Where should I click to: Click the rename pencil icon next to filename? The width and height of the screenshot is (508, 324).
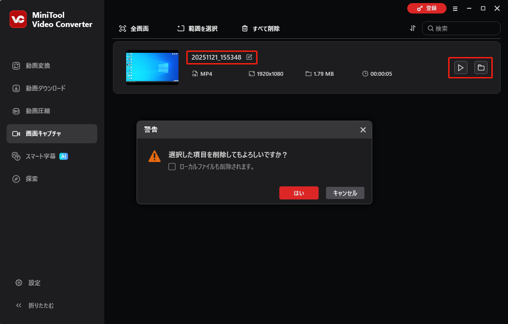point(249,57)
